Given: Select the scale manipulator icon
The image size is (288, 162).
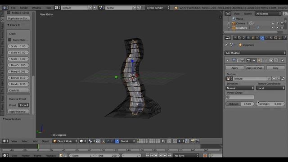Looking at the screenshot, I should point(117,141).
